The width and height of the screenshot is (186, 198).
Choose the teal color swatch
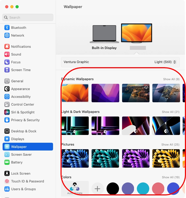[143, 189]
